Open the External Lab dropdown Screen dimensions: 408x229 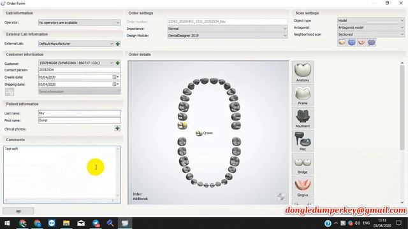tap(76, 44)
